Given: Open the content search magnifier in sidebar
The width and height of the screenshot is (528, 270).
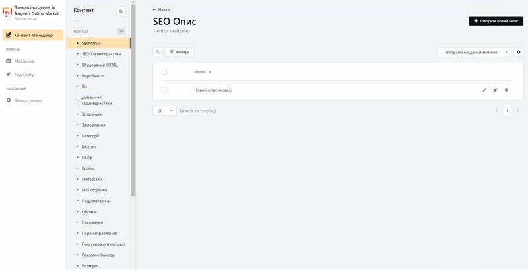Looking at the screenshot, I should pos(121,11).
